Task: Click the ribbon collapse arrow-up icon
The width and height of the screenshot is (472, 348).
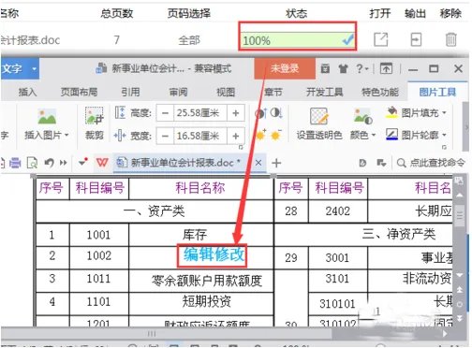Action: point(386,68)
